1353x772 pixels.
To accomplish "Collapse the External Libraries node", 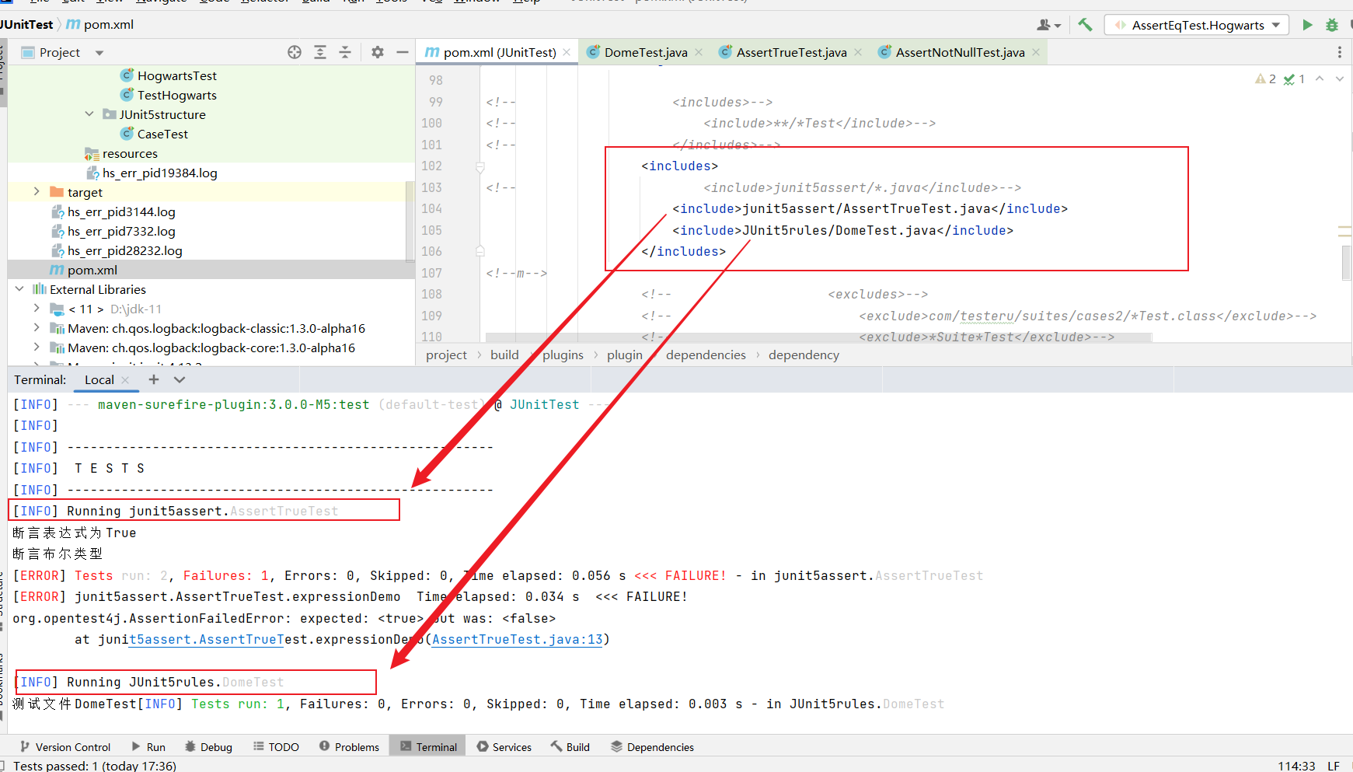I will (x=19, y=289).
